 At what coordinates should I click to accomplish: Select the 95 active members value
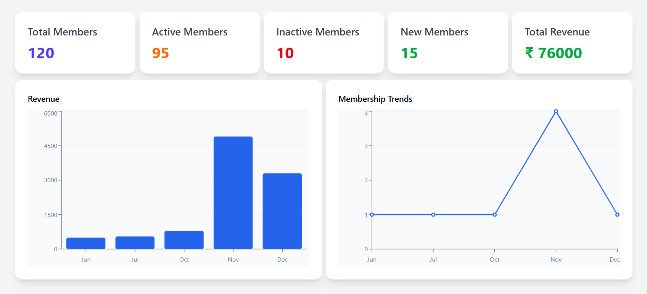pyautogui.click(x=161, y=53)
